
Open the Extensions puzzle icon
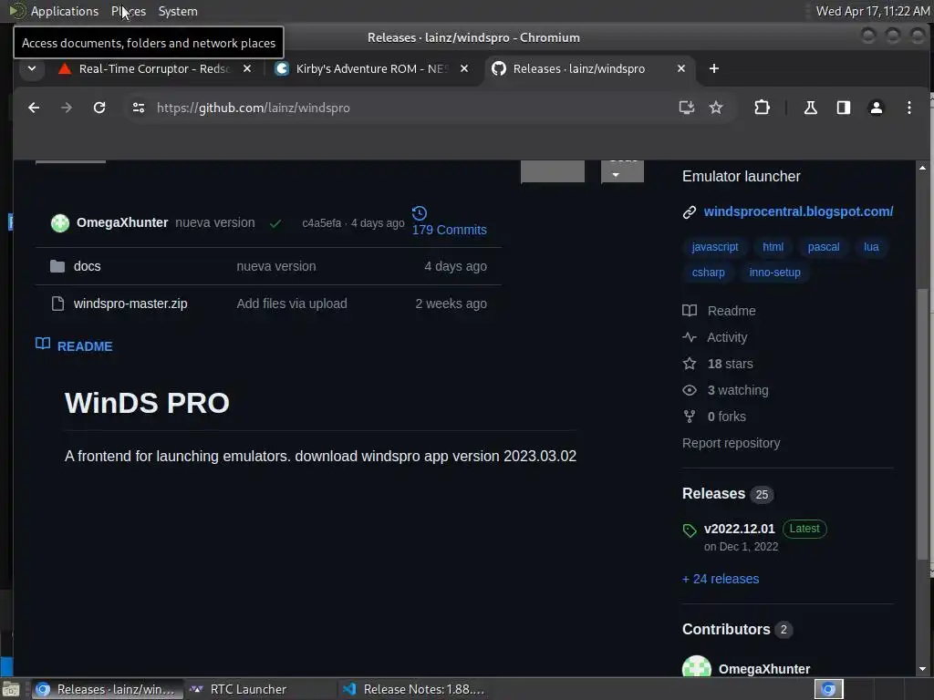coord(762,108)
